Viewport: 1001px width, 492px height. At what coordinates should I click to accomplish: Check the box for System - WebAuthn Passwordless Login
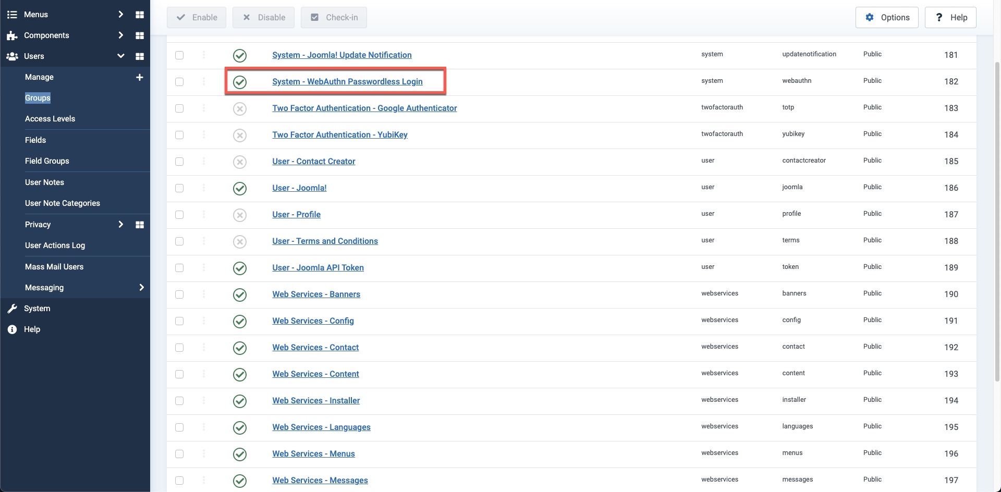click(179, 82)
